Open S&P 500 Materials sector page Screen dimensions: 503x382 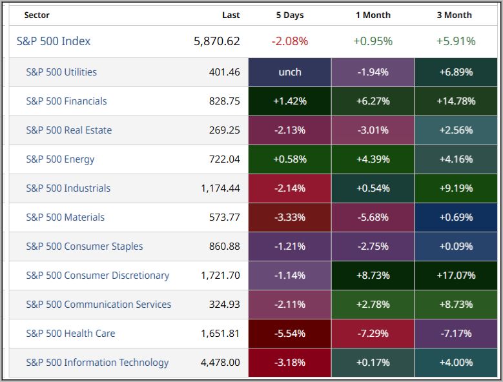click(65, 217)
